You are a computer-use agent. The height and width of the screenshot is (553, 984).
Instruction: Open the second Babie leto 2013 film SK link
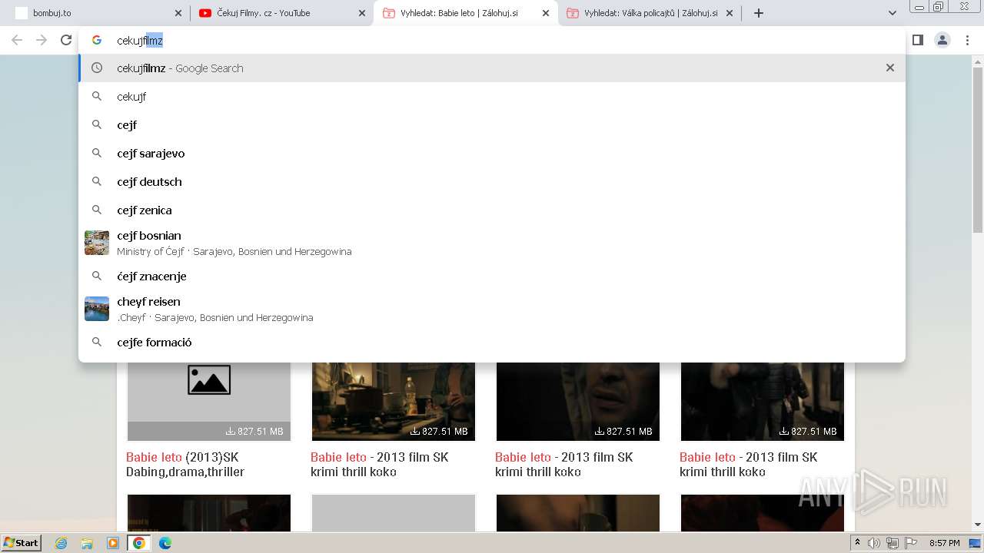tap(379, 465)
